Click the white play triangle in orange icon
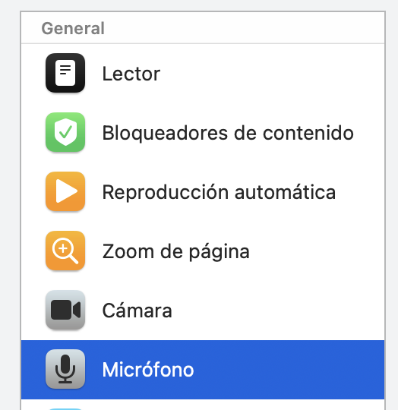Image resolution: width=398 pixels, height=410 pixels. coord(66,191)
